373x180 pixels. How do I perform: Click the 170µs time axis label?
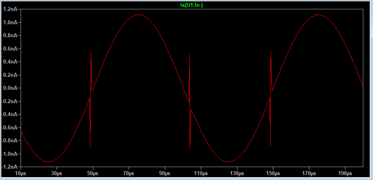click(309, 174)
